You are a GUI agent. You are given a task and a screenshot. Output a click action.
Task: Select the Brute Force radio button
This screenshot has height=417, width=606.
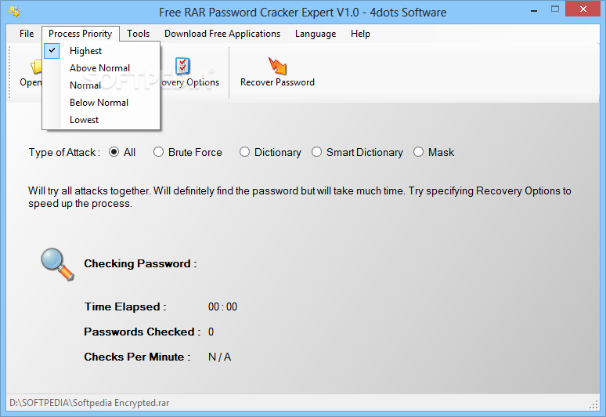click(x=158, y=152)
